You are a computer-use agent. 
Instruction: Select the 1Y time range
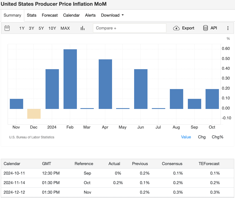(x=22, y=28)
